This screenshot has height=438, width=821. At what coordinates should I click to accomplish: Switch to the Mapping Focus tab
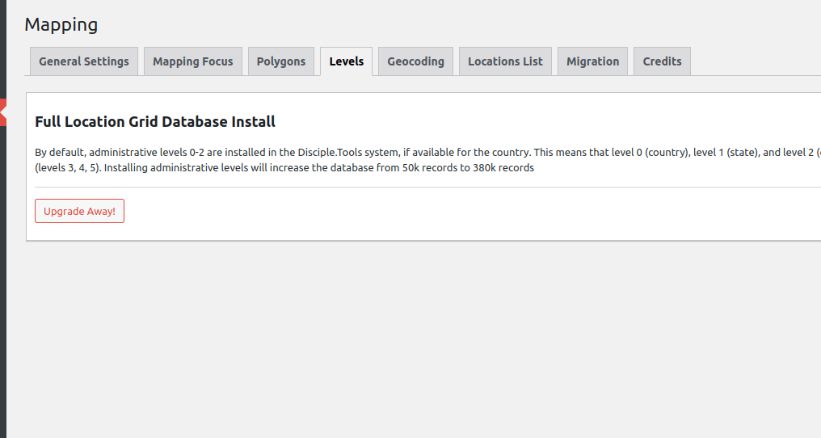coord(192,61)
